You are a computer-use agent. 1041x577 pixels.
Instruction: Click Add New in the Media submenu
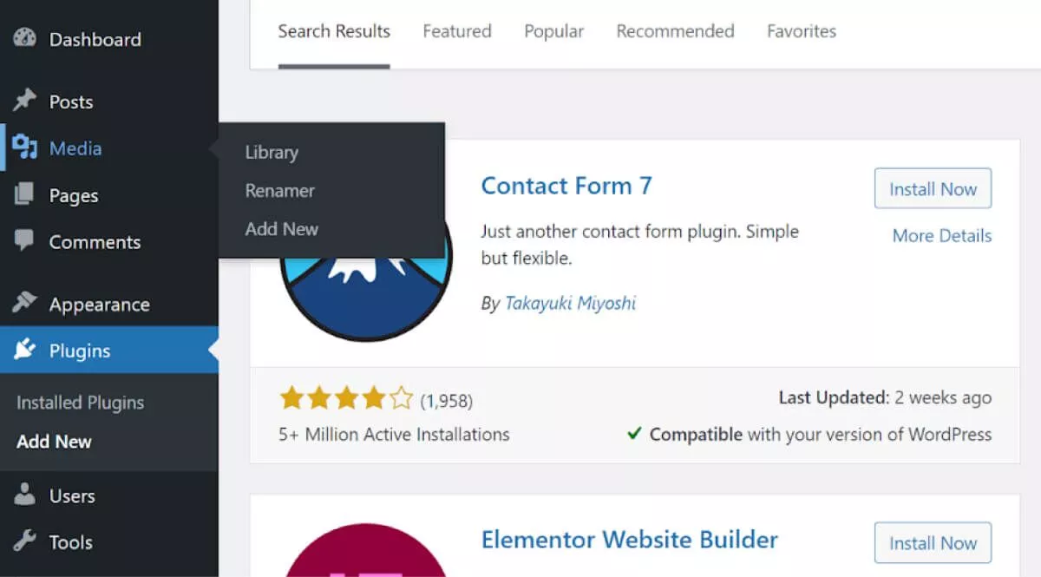tap(282, 229)
